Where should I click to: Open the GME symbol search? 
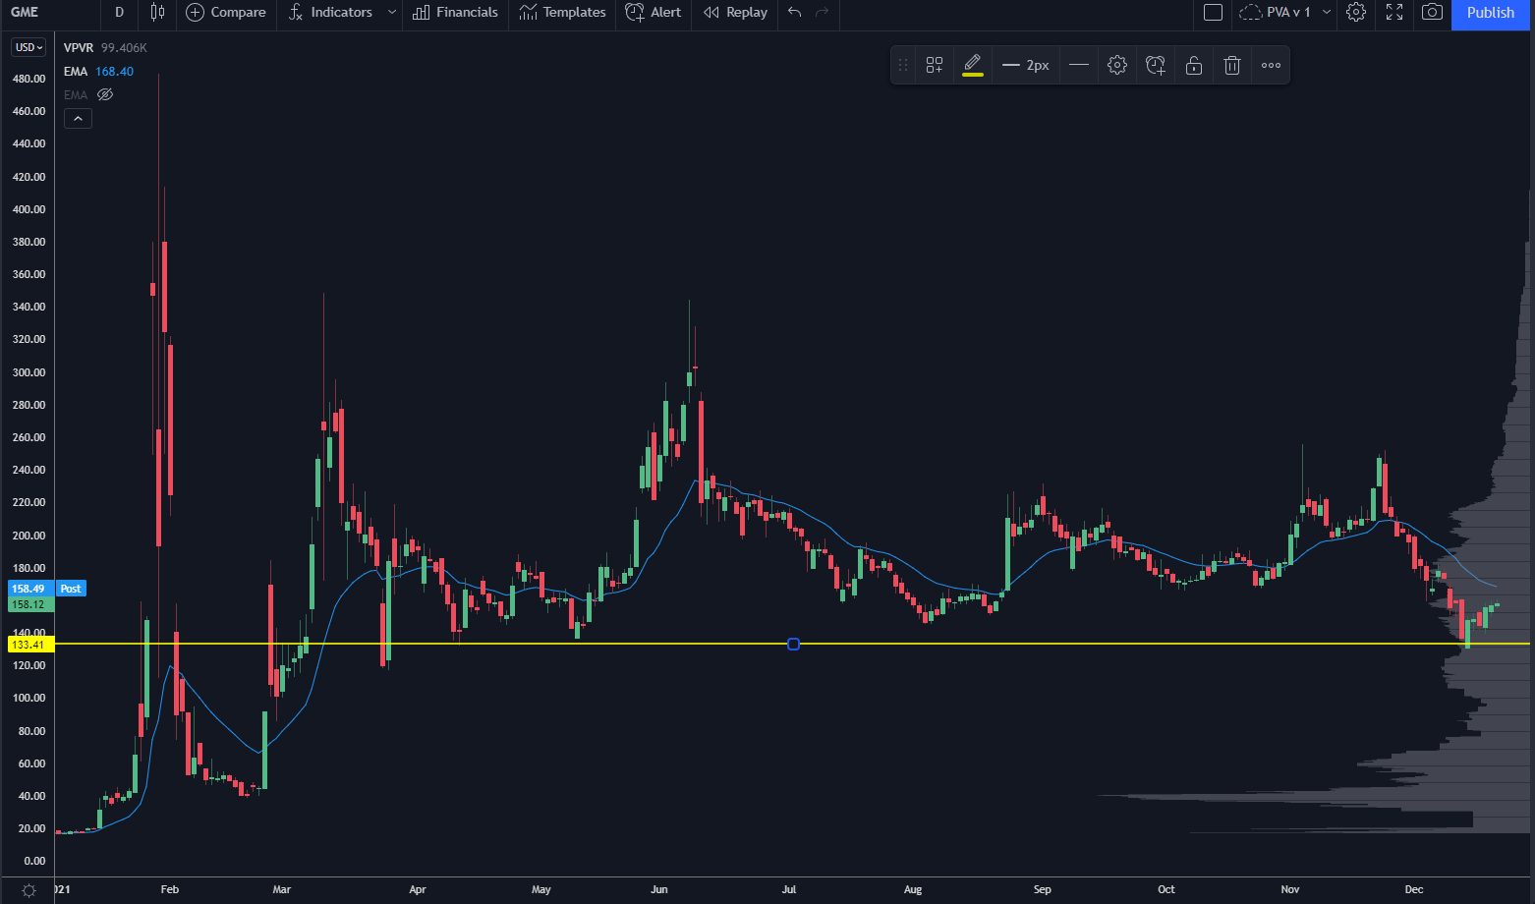(26, 13)
